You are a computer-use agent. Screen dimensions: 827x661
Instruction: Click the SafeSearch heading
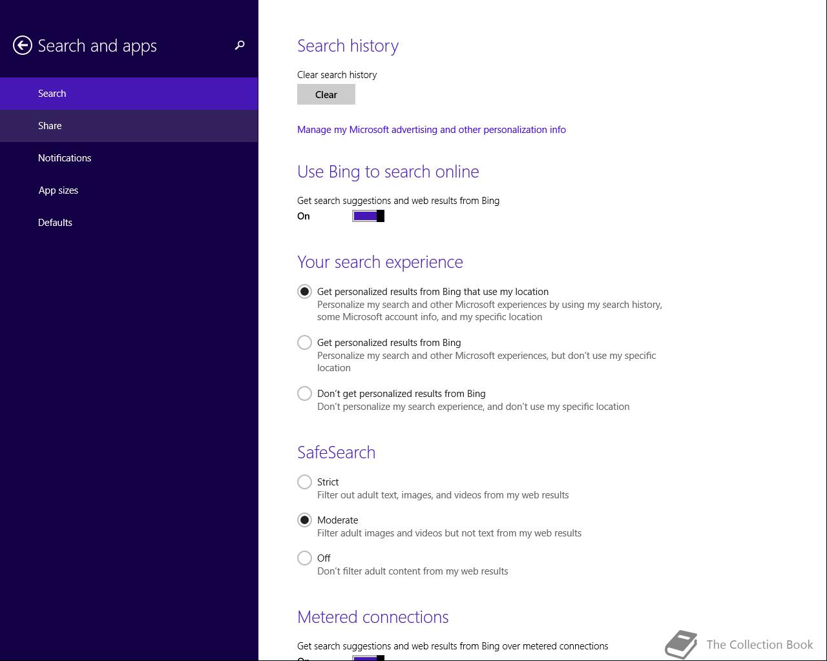click(x=337, y=453)
